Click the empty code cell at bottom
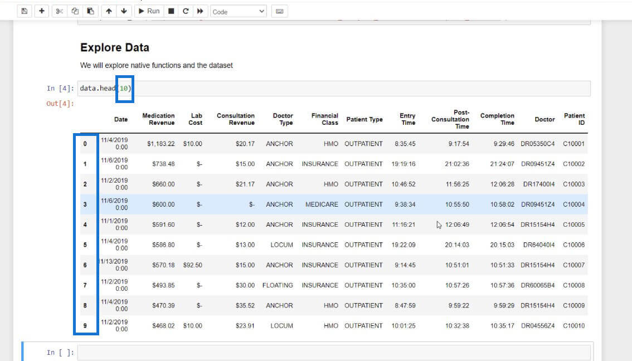632x361 pixels. click(333, 353)
